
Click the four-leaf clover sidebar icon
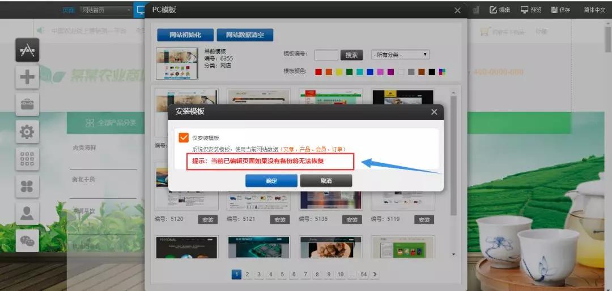click(27, 186)
